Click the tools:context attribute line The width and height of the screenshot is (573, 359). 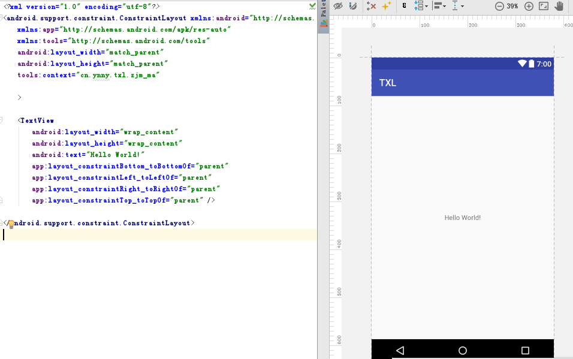[89, 75]
